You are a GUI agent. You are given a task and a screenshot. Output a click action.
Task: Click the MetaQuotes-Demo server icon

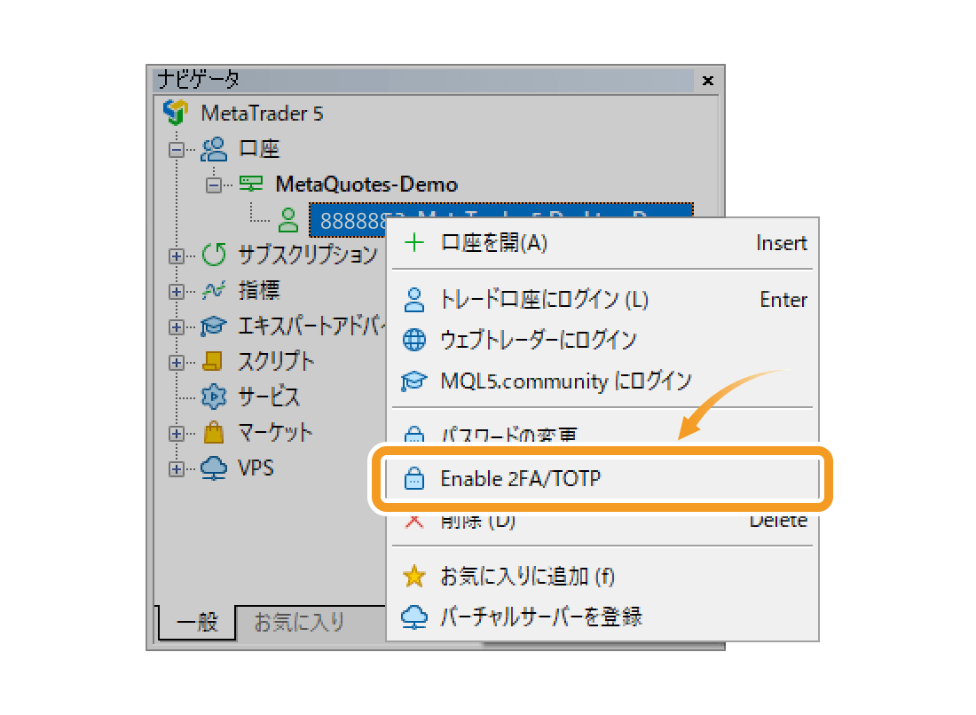coord(251,185)
